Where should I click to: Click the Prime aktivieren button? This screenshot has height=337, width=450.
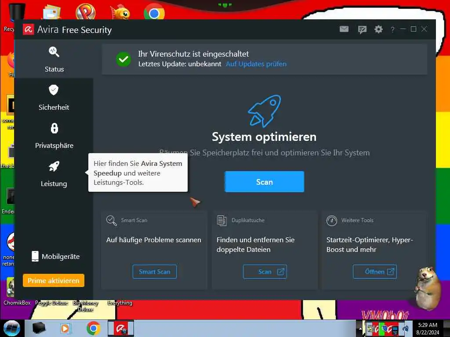click(53, 280)
